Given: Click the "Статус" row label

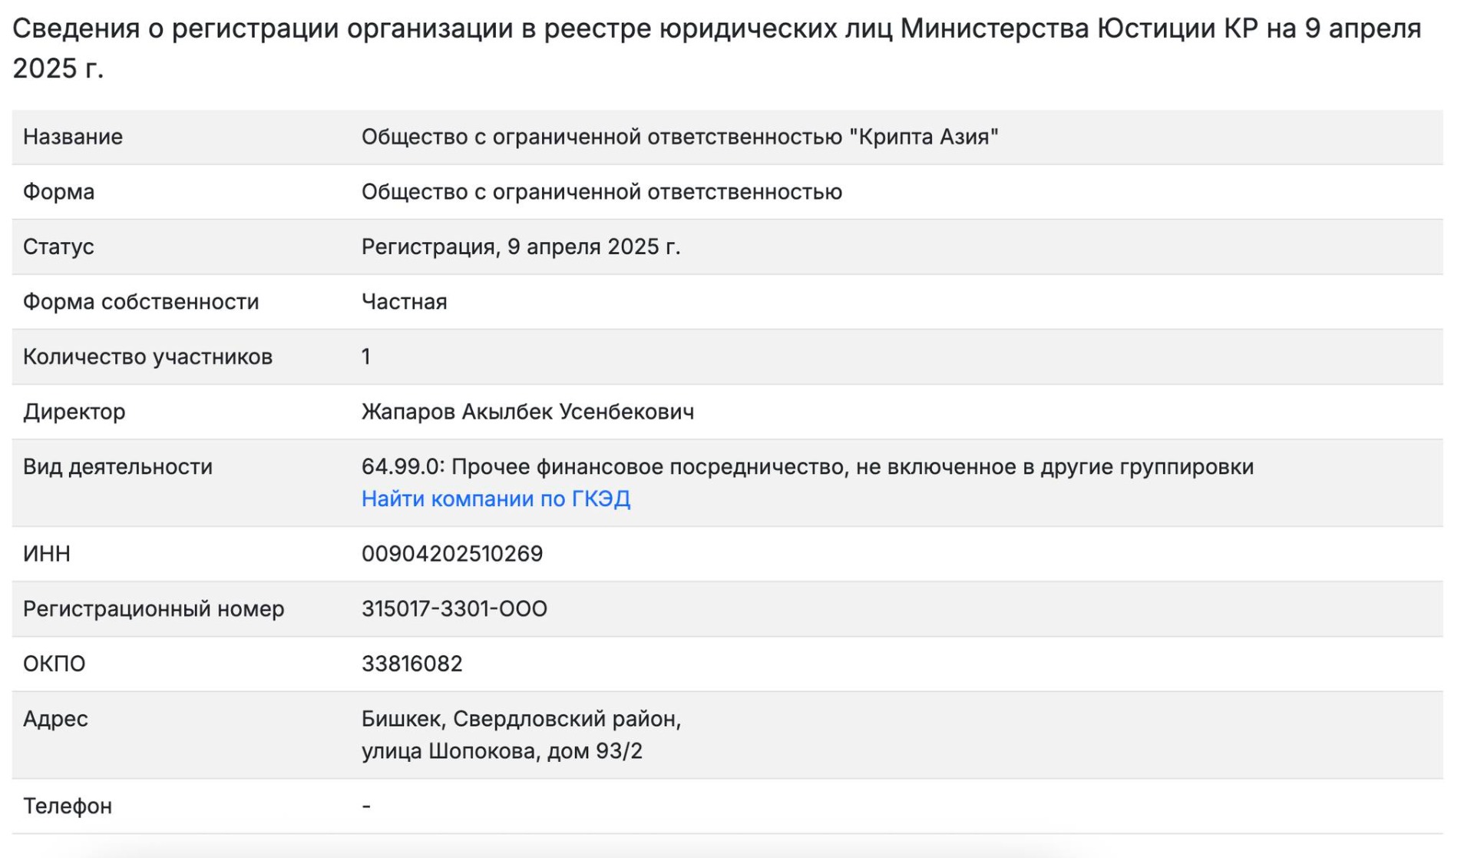Looking at the screenshot, I should [x=58, y=247].
